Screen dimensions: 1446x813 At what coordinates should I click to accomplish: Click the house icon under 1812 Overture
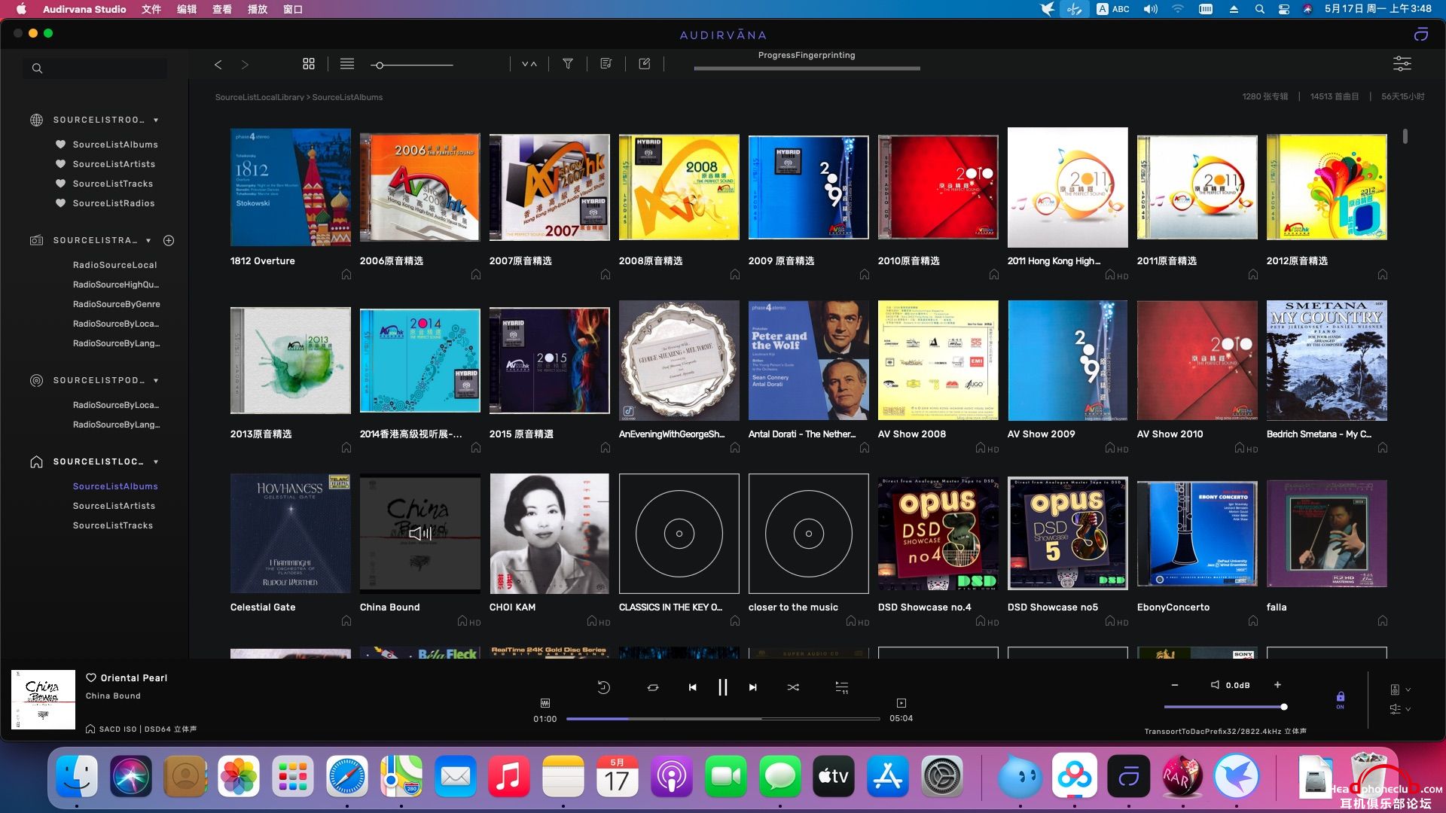(x=346, y=275)
